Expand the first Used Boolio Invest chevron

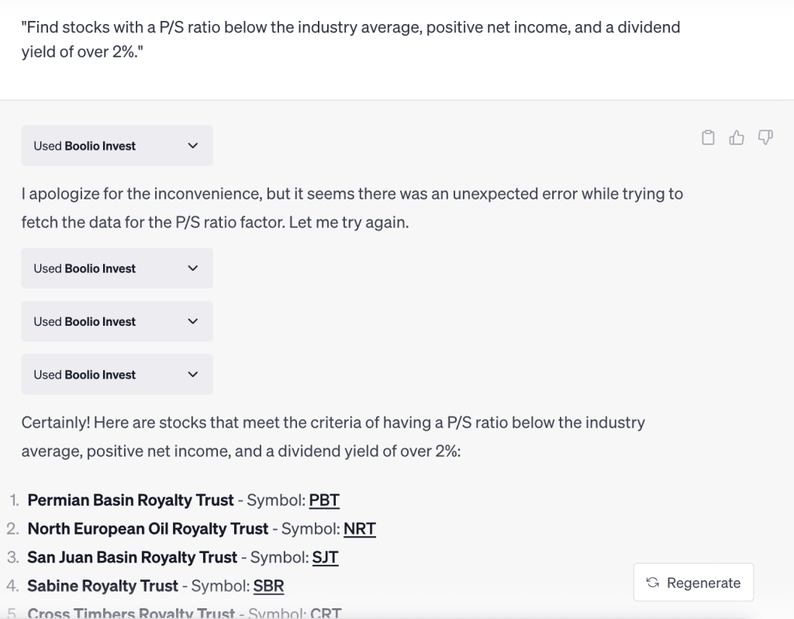(x=193, y=146)
